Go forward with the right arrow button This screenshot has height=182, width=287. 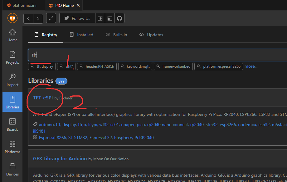pos(38,18)
